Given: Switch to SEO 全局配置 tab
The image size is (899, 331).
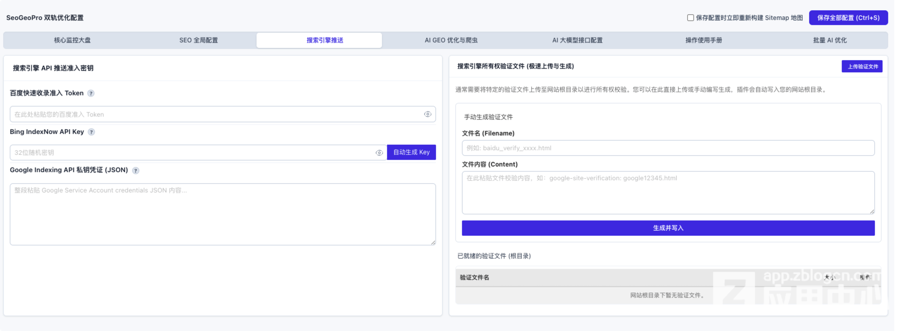Looking at the screenshot, I should click(199, 40).
